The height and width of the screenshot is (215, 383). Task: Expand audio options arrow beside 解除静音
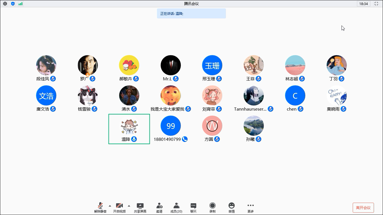(x=110, y=205)
